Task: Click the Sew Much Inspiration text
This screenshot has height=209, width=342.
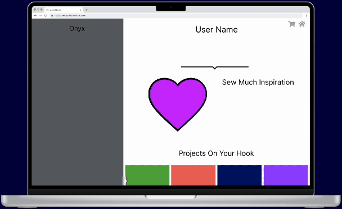Action: [x=258, y=82]
